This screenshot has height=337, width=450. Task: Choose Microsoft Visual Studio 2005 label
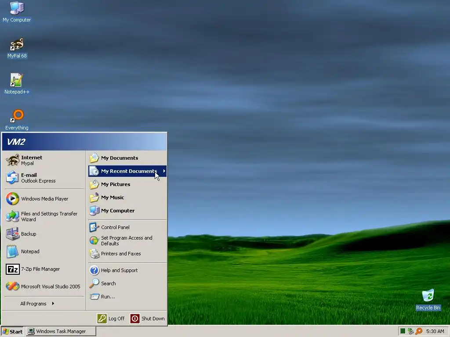51,286
